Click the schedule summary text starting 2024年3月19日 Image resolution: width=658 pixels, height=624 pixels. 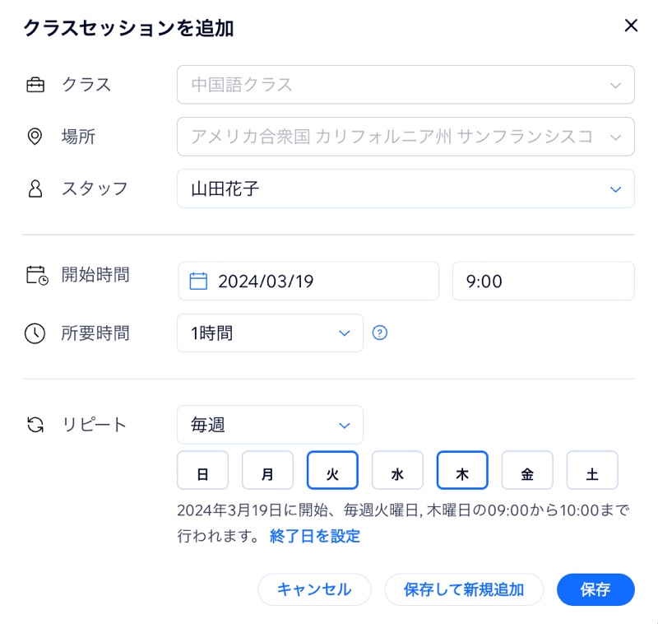(403, 524)
